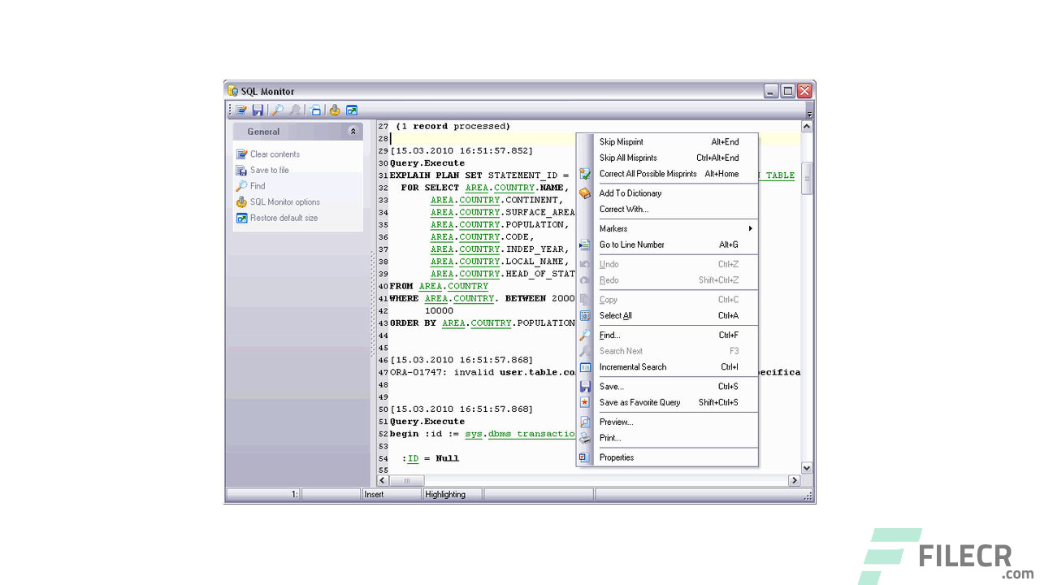Screen dimensions: 1040x585
Task: Choose Select All from the context menu
Action: pos(667,316)
